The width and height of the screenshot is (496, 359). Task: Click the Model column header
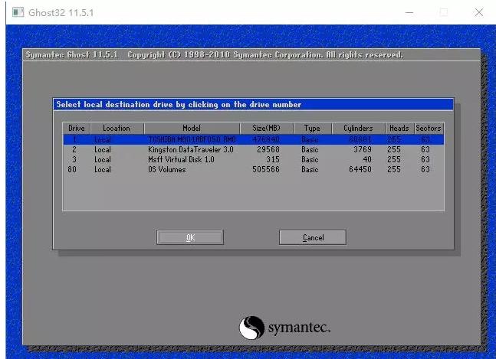191,129
